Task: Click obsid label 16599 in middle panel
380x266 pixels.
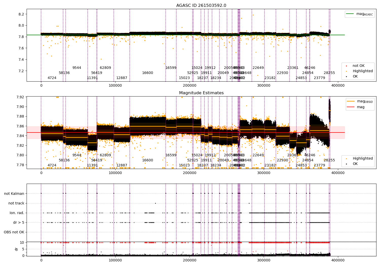Action: tap(171, 155)
